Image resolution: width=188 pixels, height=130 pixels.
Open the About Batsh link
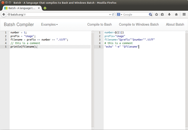[x=175, y=24]
